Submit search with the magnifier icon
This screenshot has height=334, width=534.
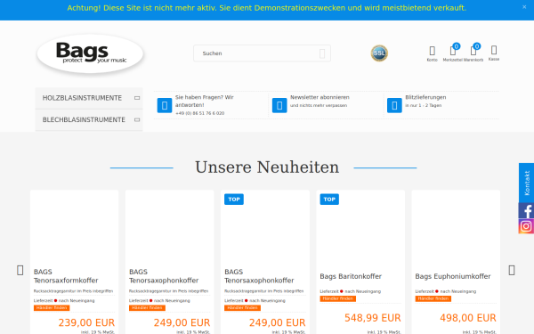click(x=322, y=53)
